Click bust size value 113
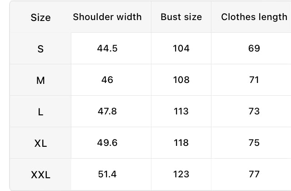Screen dimensions: 291x191 point(181,111)
